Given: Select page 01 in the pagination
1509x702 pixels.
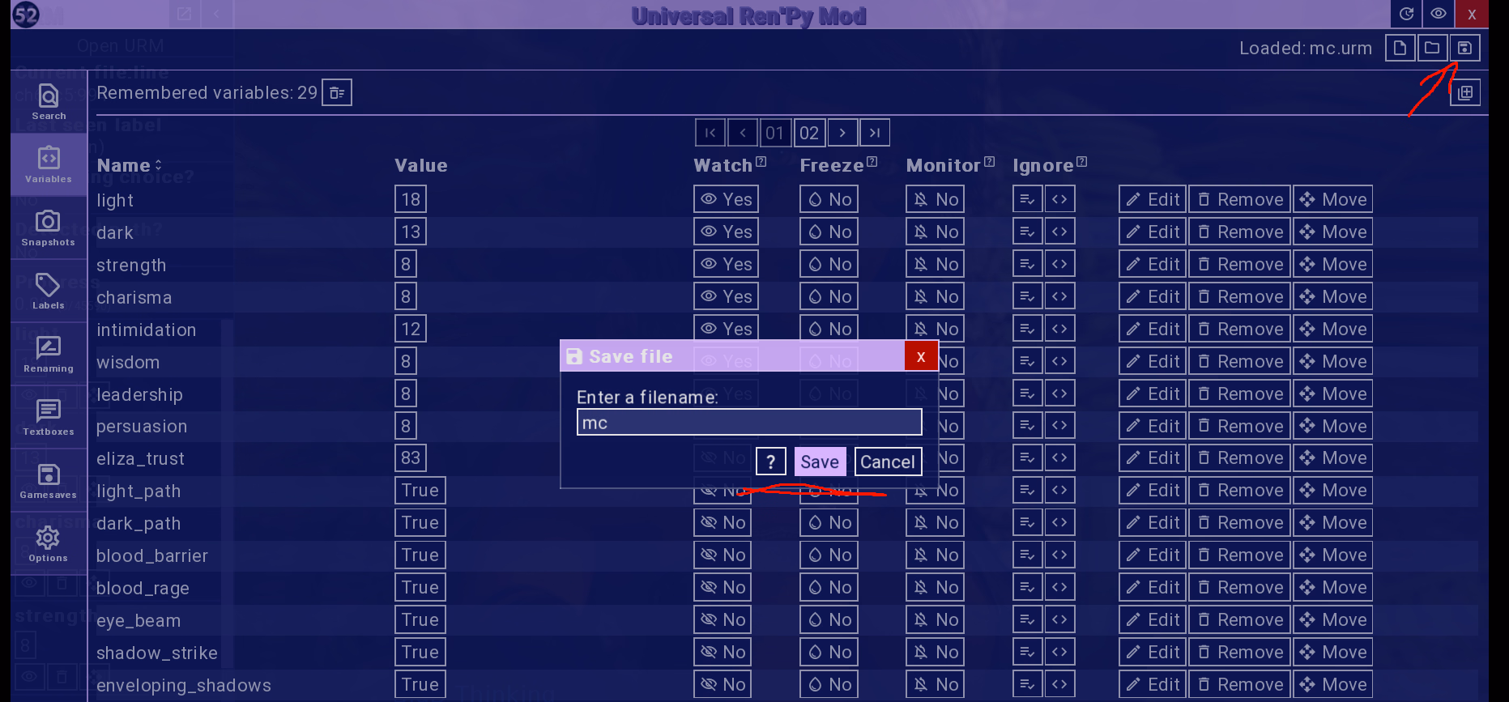Looking at the screenshot, I should 775,133.
